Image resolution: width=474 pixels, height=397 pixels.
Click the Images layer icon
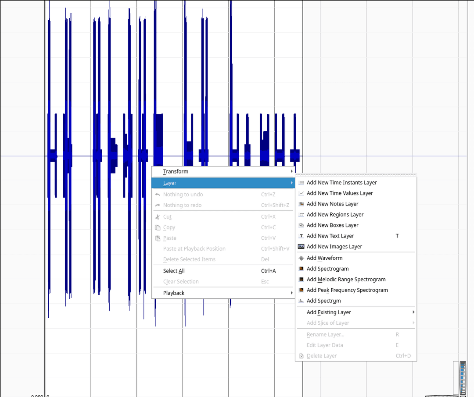point(301,247)
